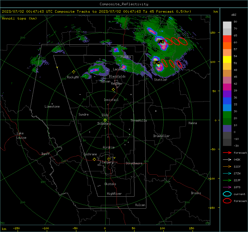Click the yellow diamond marker south of RedDeer
The height and width of the screenshot is (232, 248).
pos(113,90)
